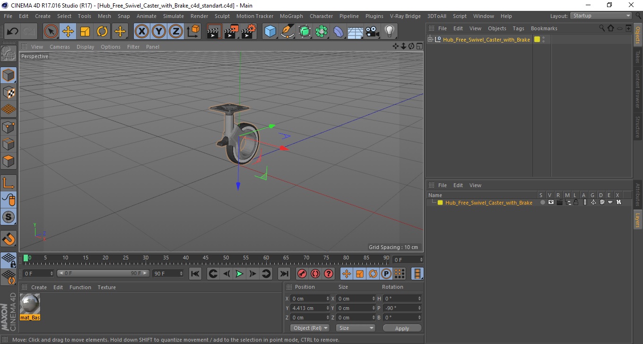
Task: Select the mat_Bas material thumbnail
Action: 30,303
